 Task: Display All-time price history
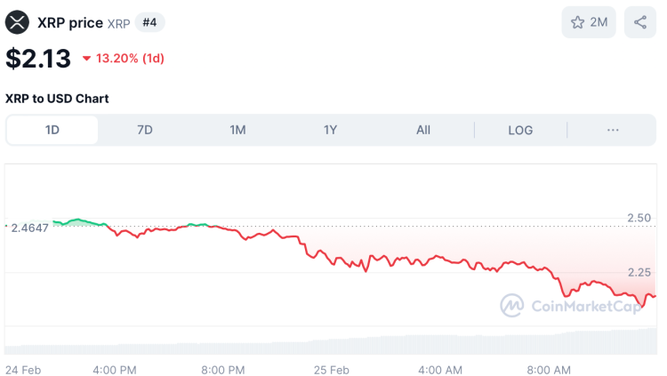tap(423, 130)
